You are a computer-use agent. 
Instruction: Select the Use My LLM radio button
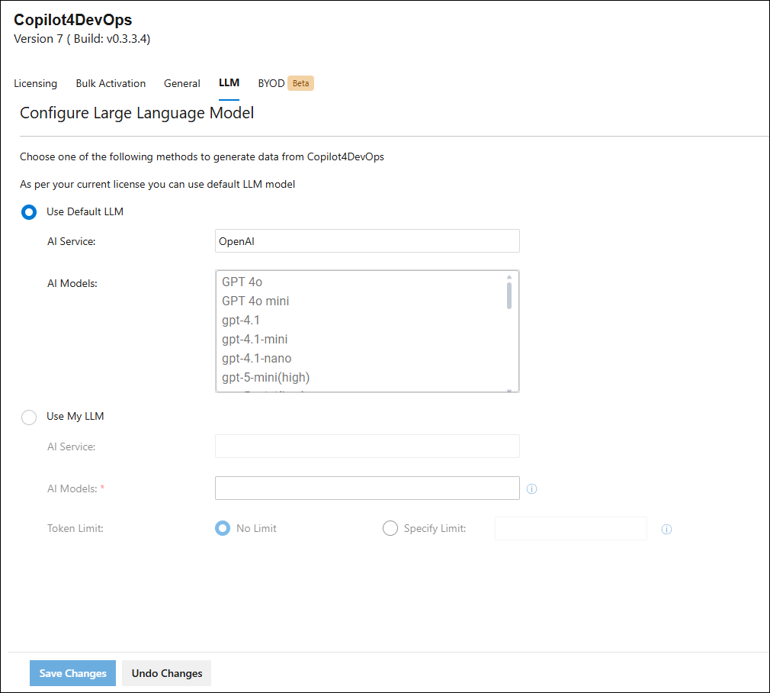coord(29,417)
